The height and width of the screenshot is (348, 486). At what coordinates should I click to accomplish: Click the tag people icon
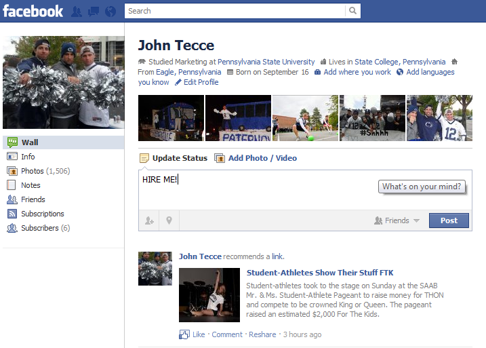coord(149,220)
